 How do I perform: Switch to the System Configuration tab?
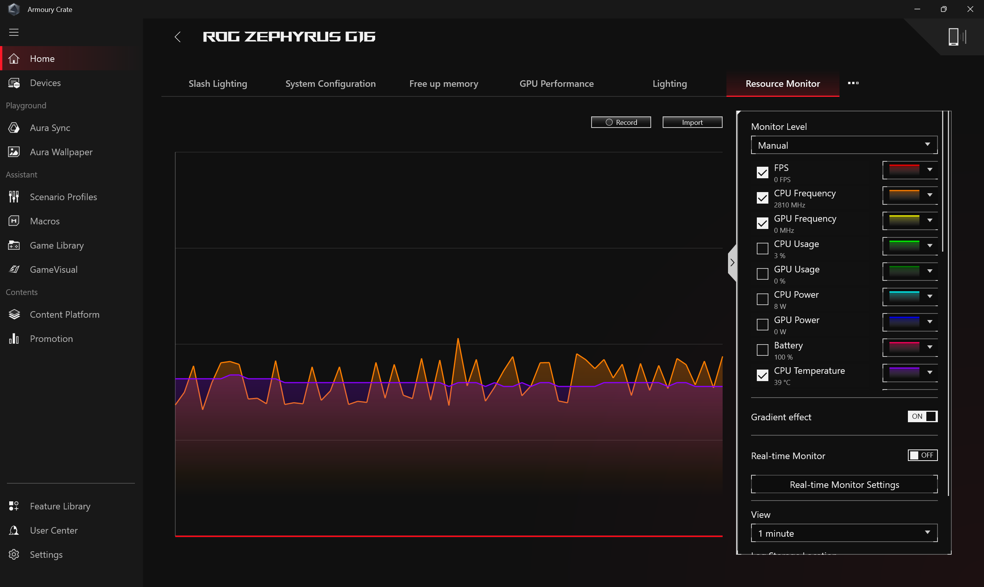pos(331,83)
